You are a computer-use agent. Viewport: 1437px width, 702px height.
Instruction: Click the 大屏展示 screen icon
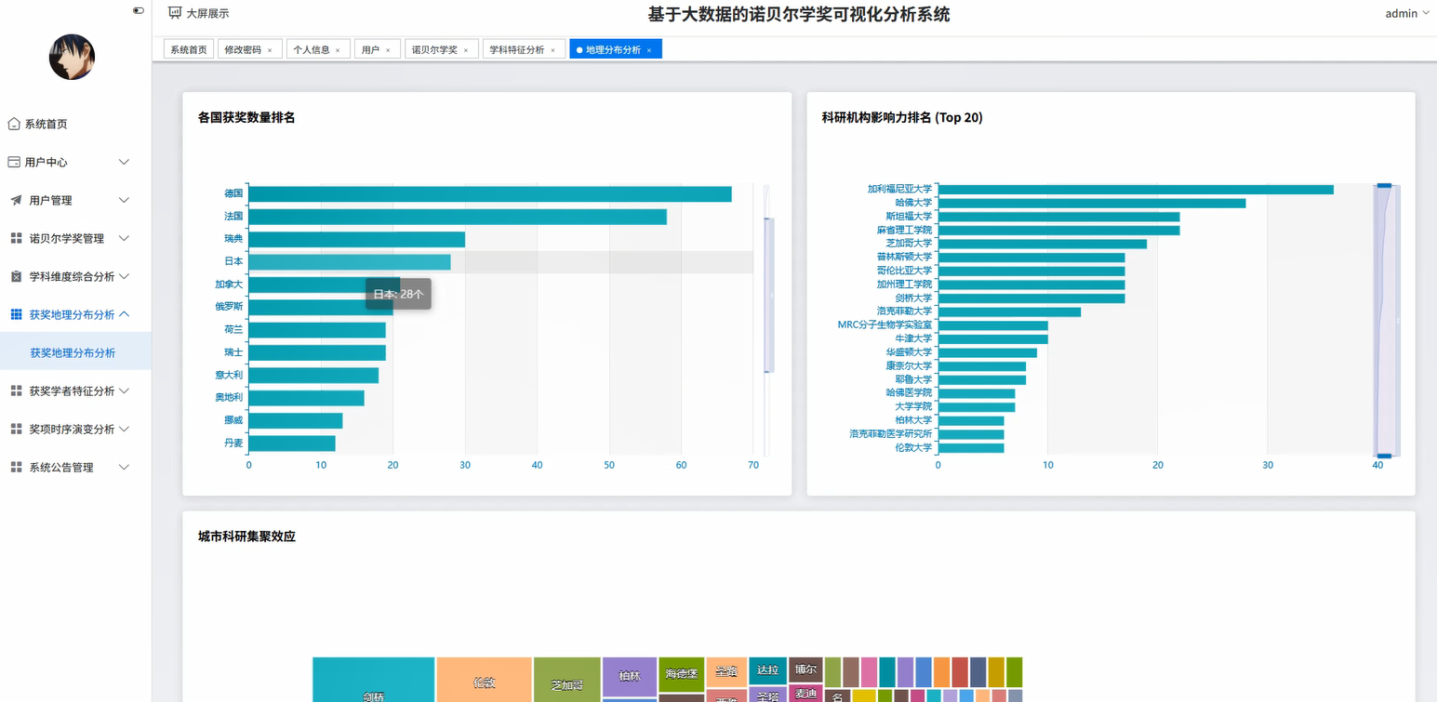point(175,13)
